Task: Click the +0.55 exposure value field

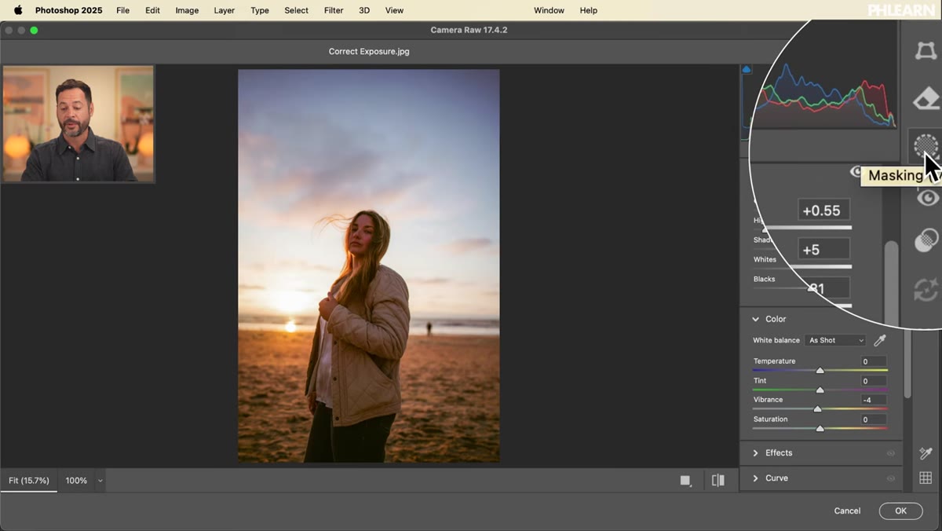Action: click(x=823, y=210)
